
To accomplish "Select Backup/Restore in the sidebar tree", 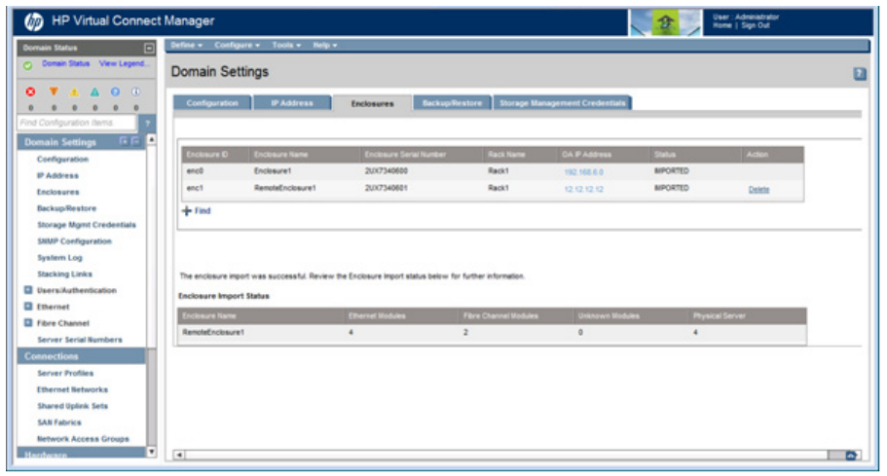I will [x=67, y=208].
